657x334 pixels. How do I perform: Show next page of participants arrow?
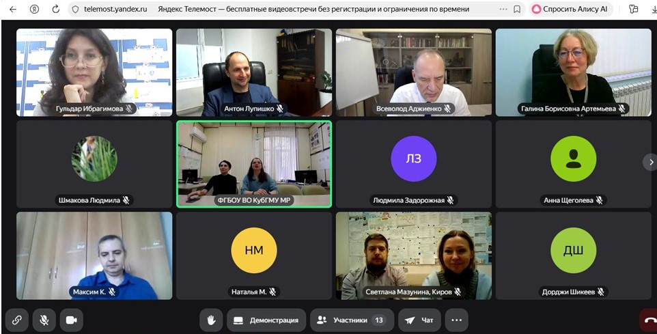coord(651,162)
